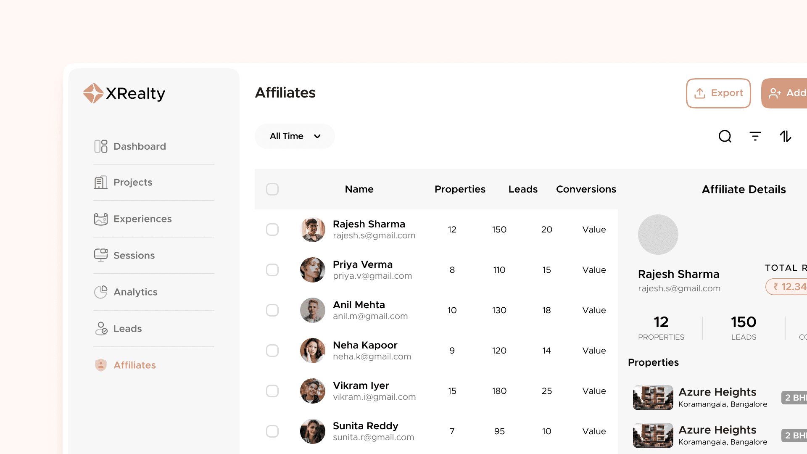The image size is (807, 454).
Task: Click the Dashboard sidebar icon
Action: pos(101,146)
